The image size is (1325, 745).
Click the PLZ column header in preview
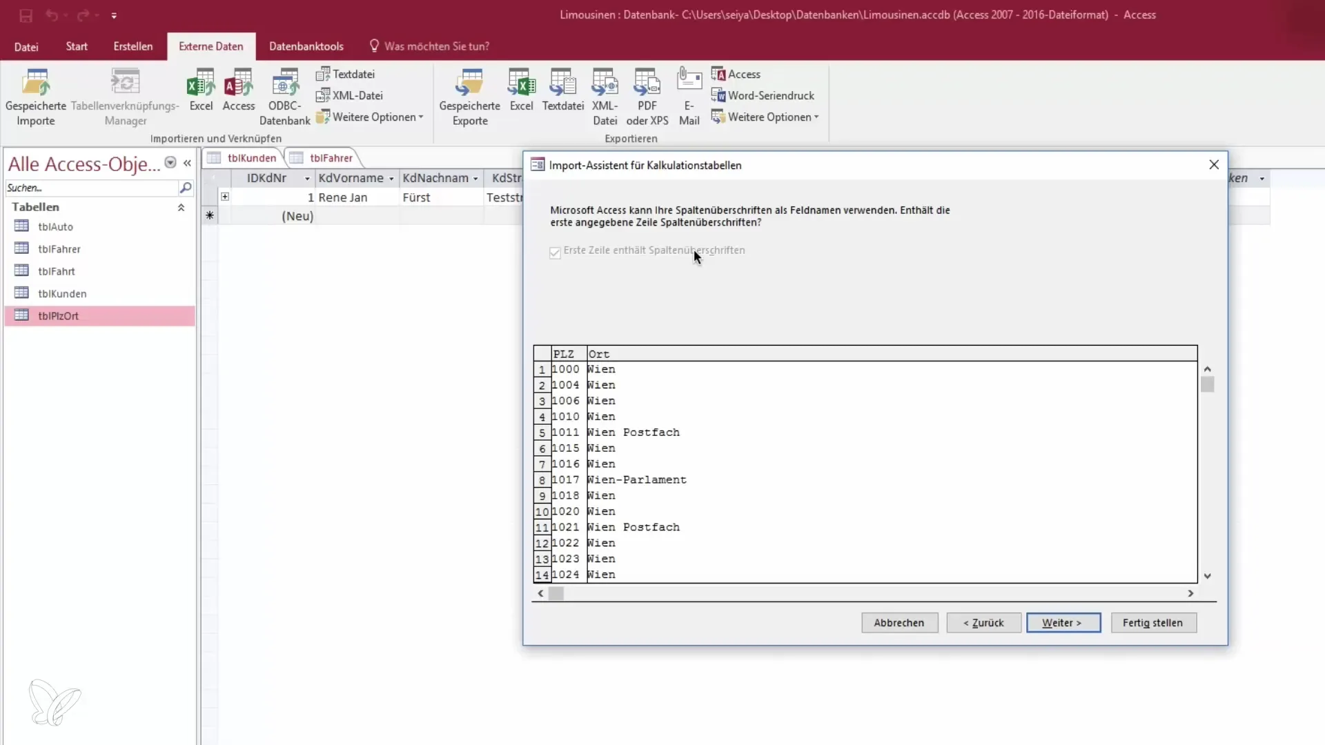[569, 354]
